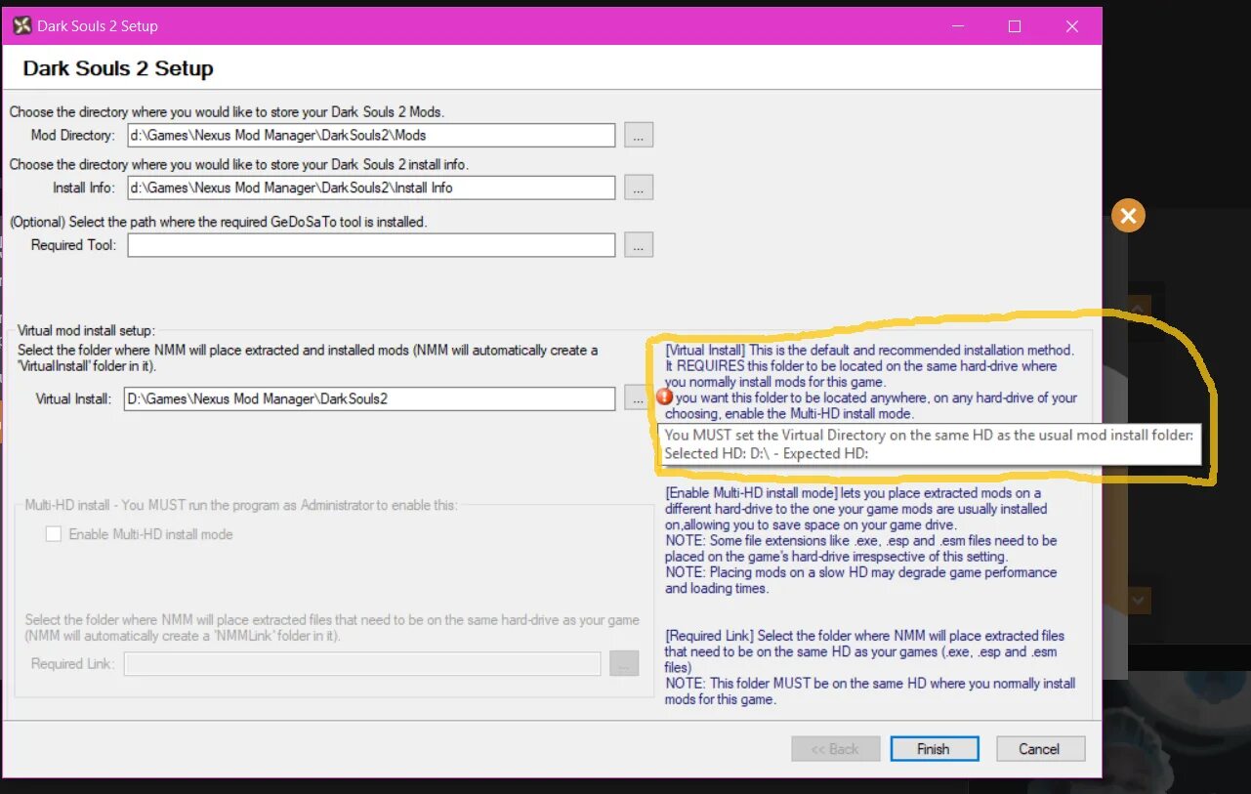Click the 'Multi-HD install - You MUST run' group label

tap(241, 505)
